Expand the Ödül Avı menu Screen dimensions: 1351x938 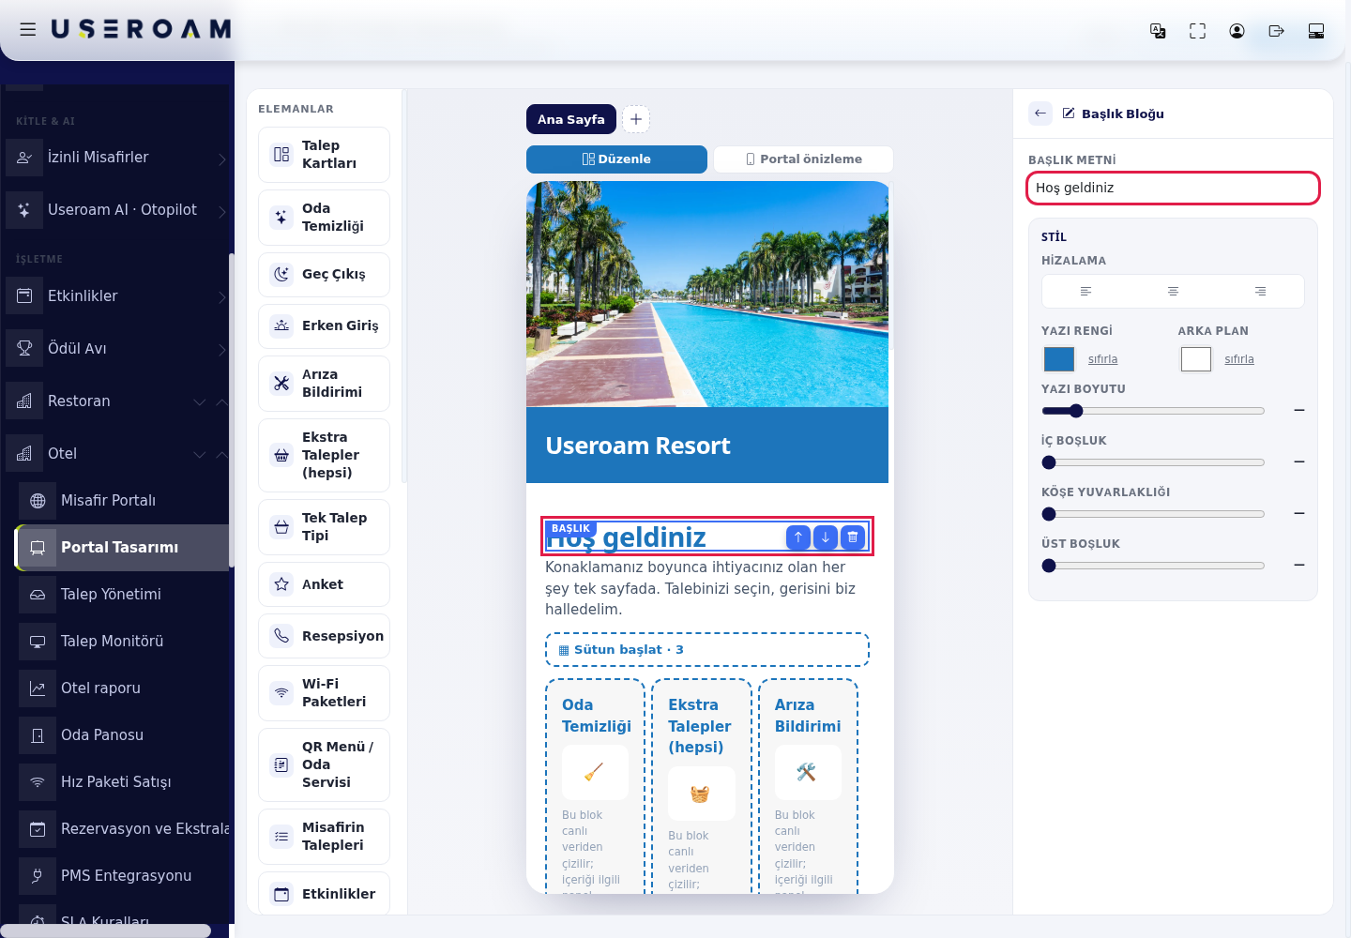pos(116,349)
